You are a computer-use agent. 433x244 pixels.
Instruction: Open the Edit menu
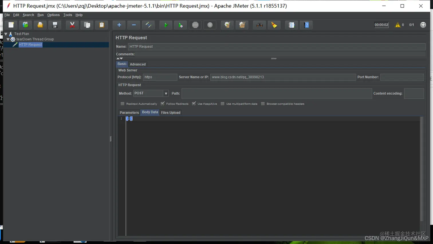click(x=16, y=15)
